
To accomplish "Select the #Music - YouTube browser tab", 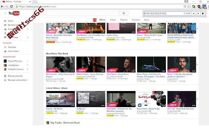I will coord(16,2).
